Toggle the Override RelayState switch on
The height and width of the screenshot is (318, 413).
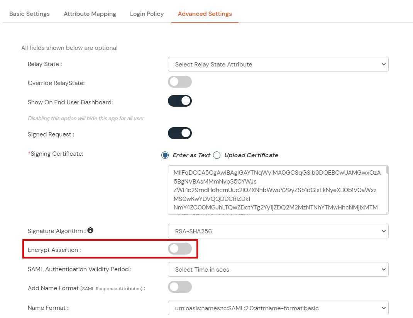179,82
